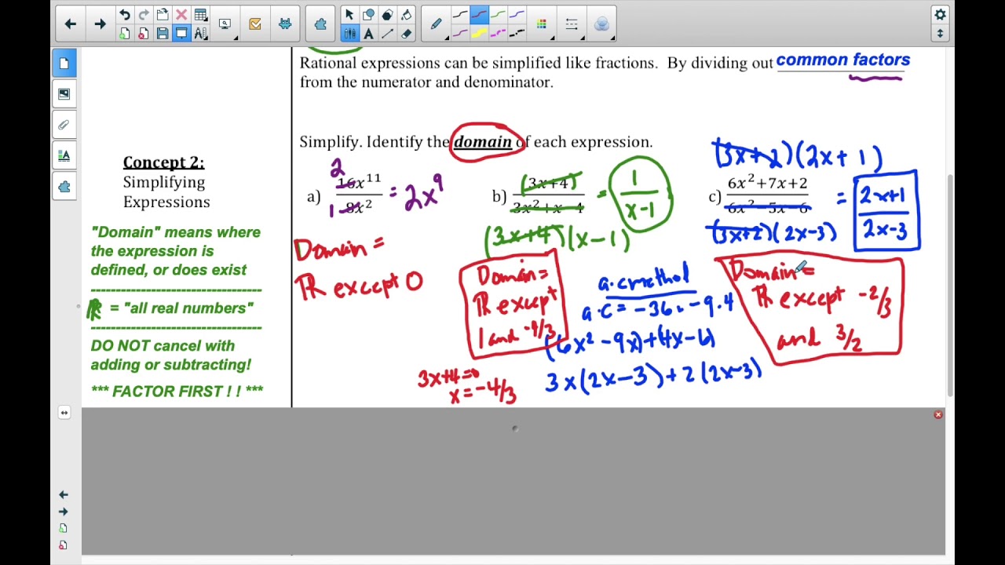Launch the Response assessment tool
This screenshot has width=1005, height=565.
(x=255, y=24)
